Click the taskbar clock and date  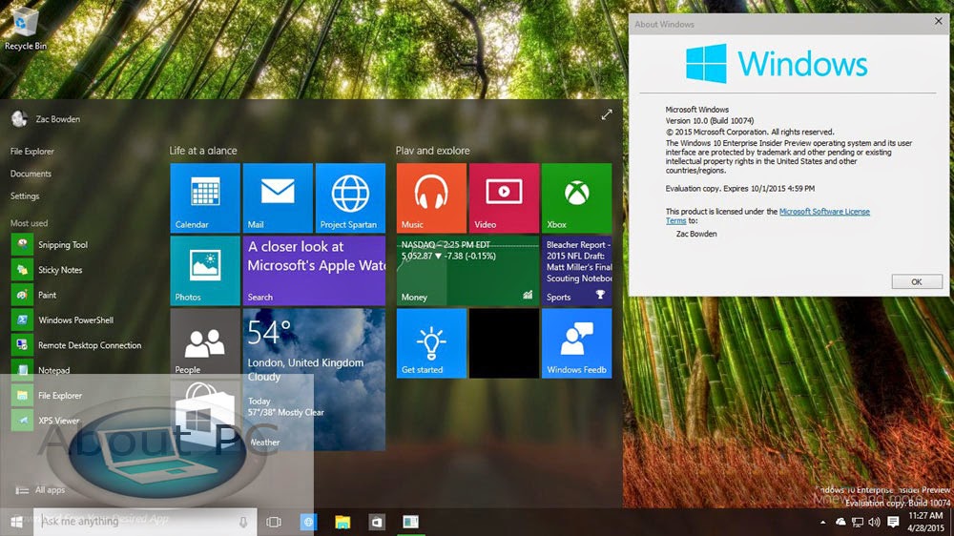[925, 522]
